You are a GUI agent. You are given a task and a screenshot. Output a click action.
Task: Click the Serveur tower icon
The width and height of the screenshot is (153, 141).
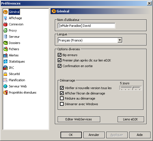[6, 37]
